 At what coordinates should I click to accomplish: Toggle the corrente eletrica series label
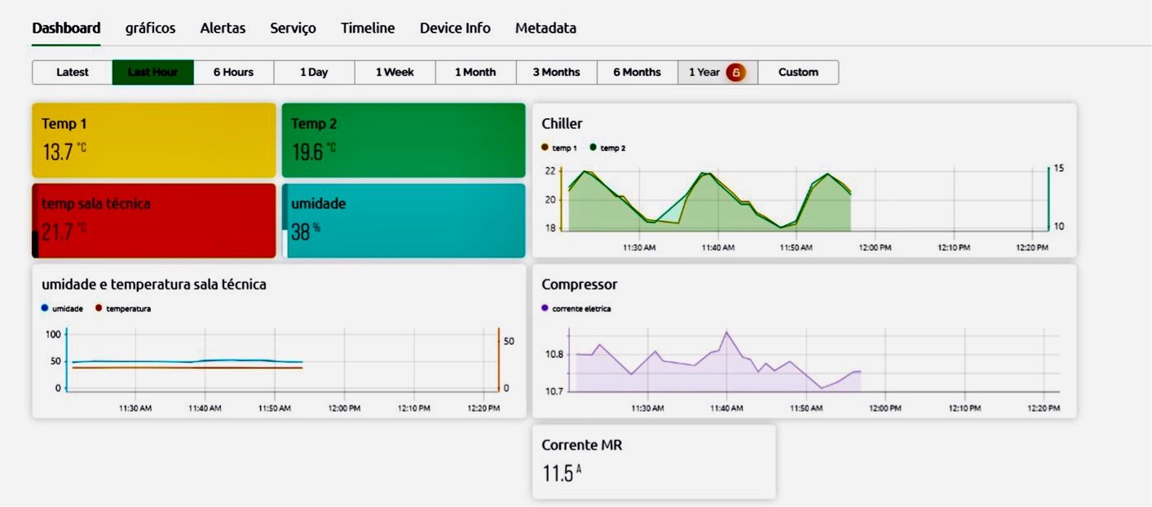pos(581,309)
